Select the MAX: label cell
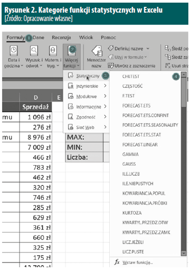Screen dimensions: 191x273 point(84,137)
